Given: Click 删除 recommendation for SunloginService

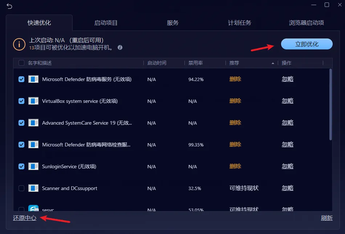Looking at the screenshot, I should pos(235,166).
